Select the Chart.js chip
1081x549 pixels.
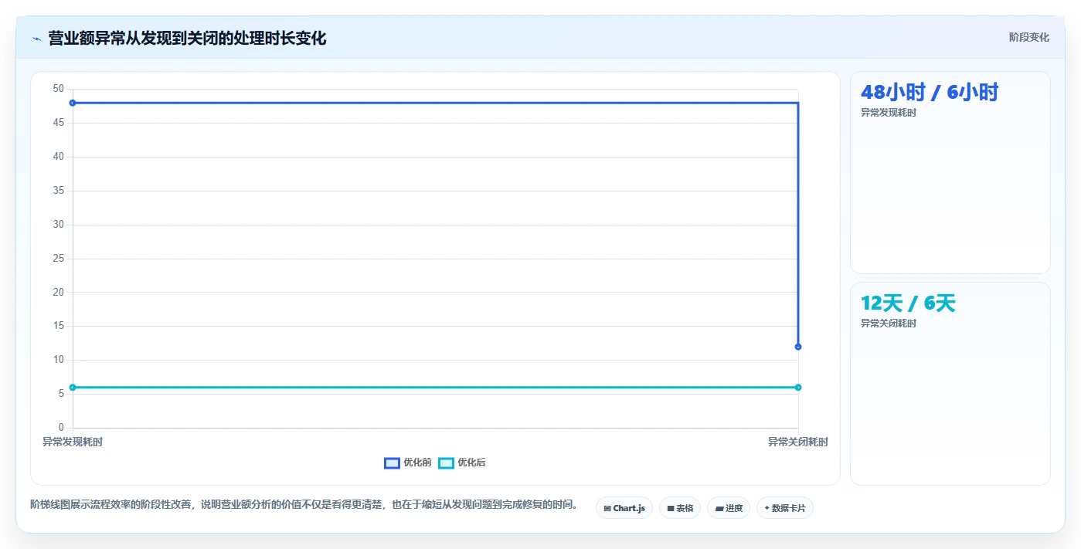pyautogui.click(x=624, y=508)
